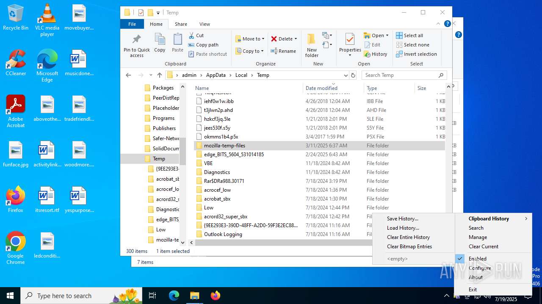
Task: Click Copy path in ribbon
Action: point(203,45)
